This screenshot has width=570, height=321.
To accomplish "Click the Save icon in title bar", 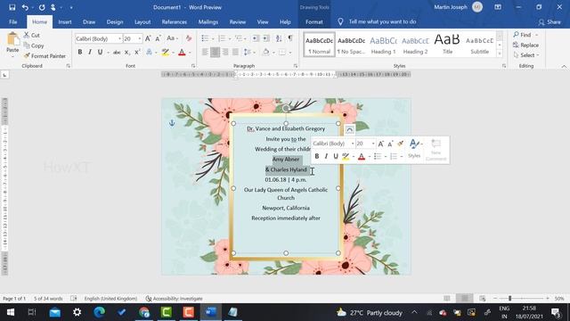I will tap(12, 7).
